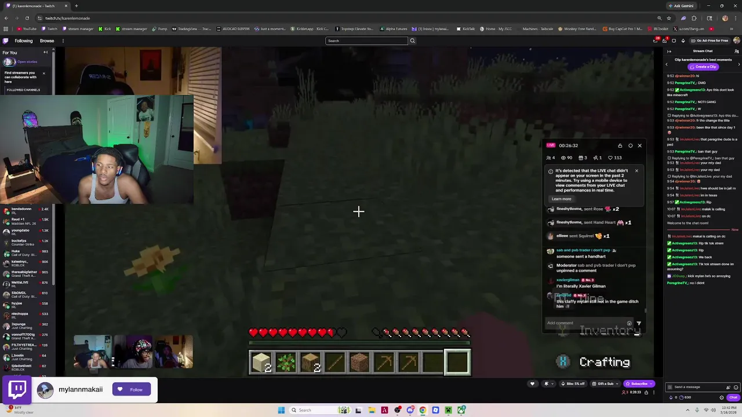Open the YouTube bookmark
The image size is (742, 417).
[27, 28]
